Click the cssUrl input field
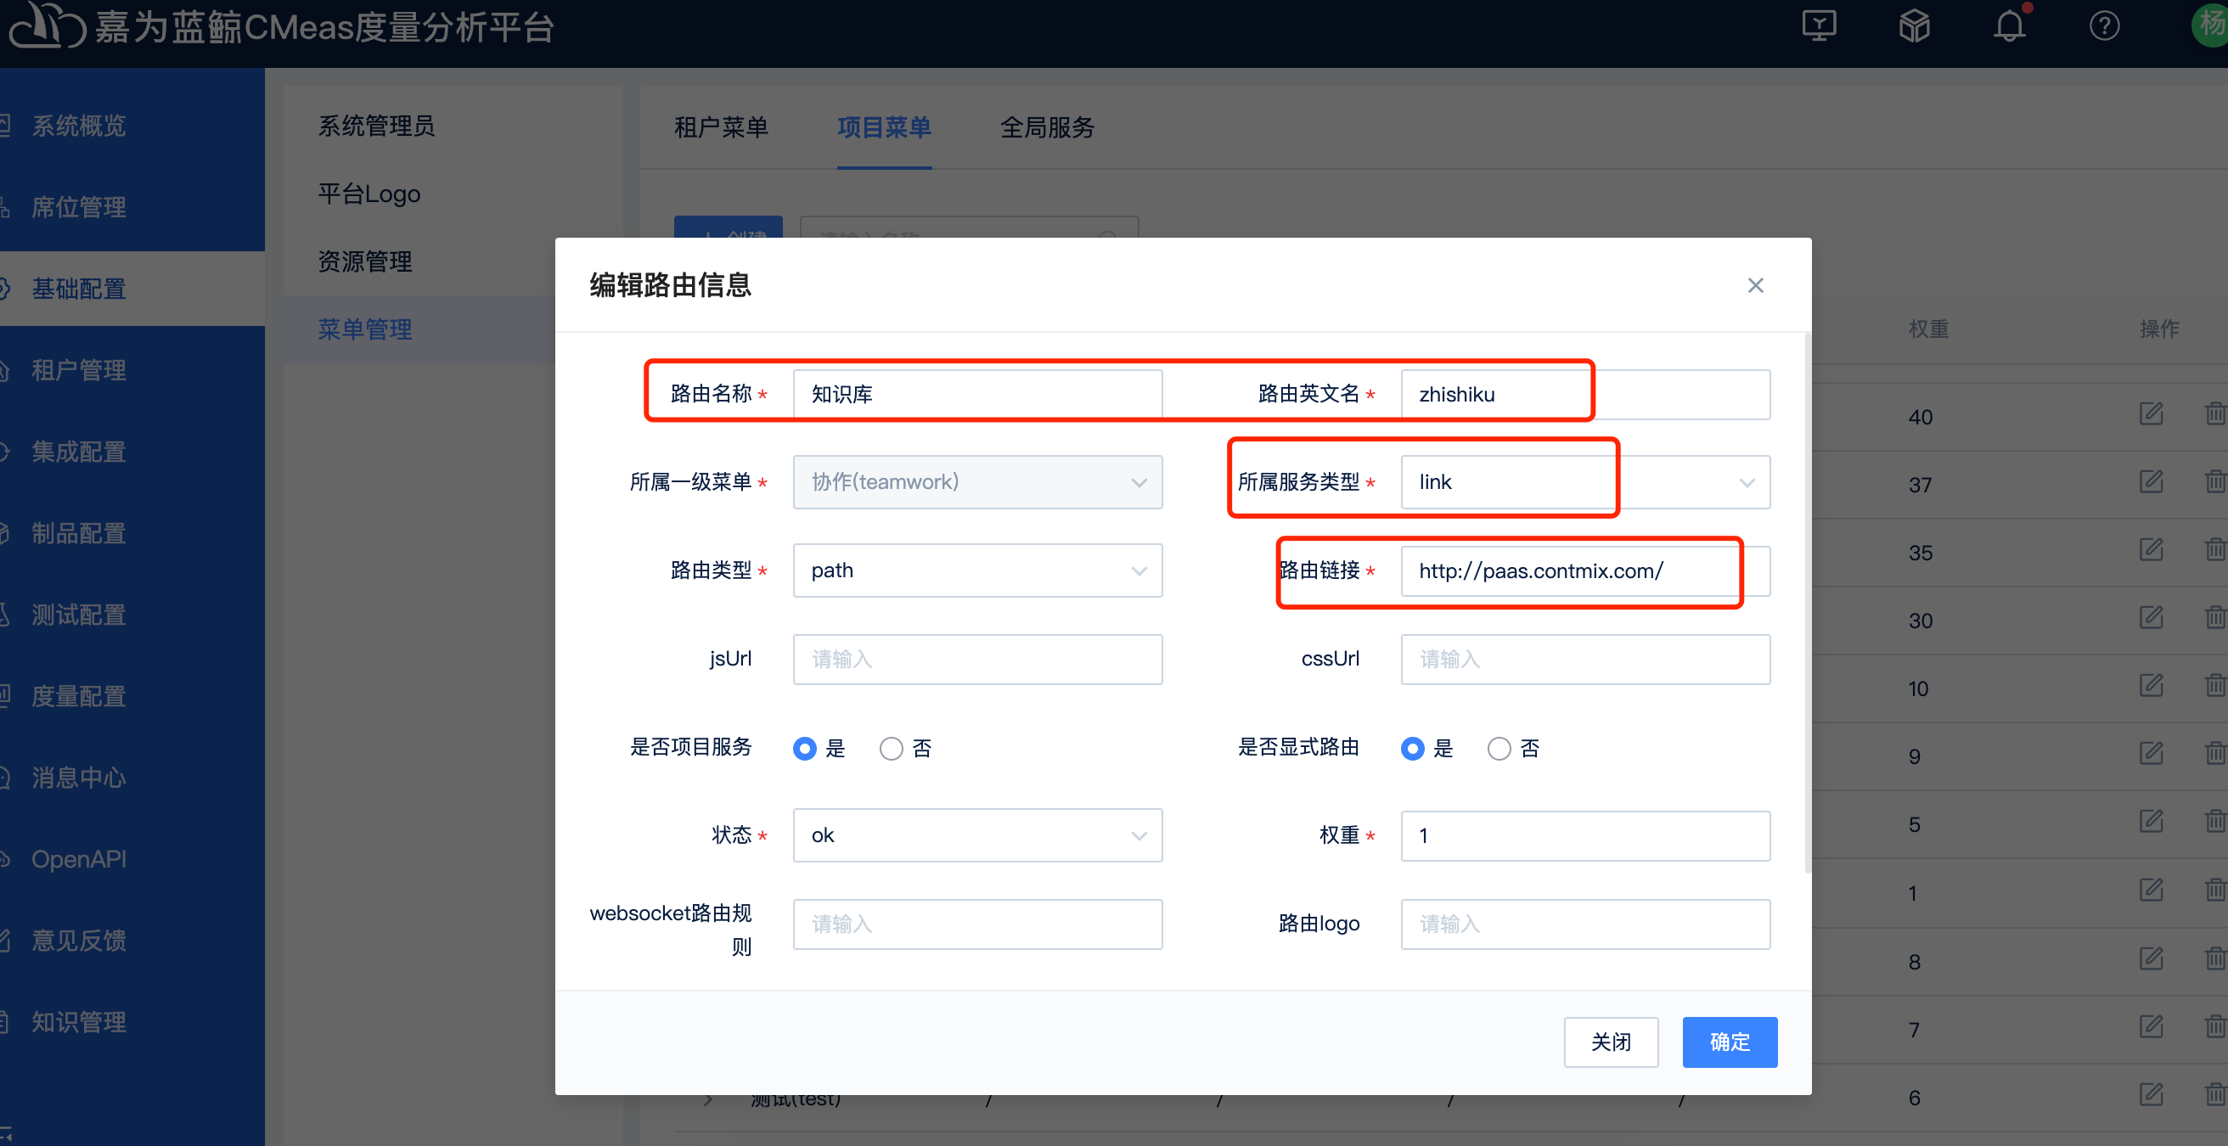 coord(1585,659)
